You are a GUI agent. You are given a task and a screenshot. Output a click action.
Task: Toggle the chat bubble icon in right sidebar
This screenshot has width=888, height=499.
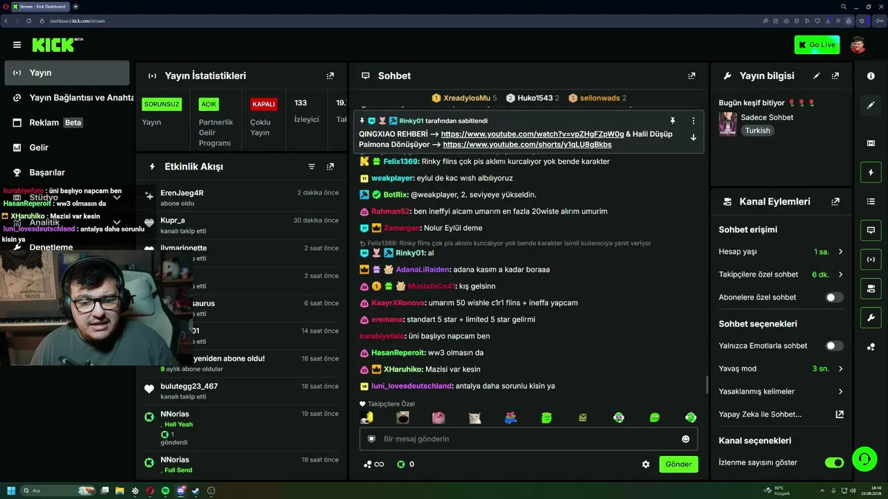click(871, 230)
